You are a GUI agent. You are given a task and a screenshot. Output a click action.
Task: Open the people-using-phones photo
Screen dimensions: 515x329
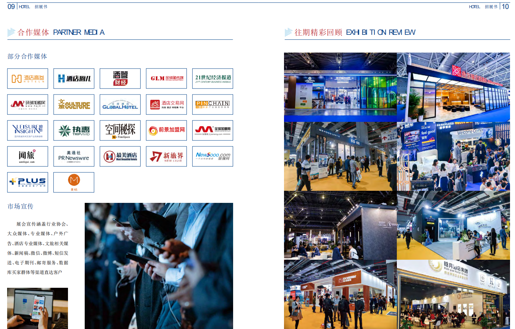159,266
